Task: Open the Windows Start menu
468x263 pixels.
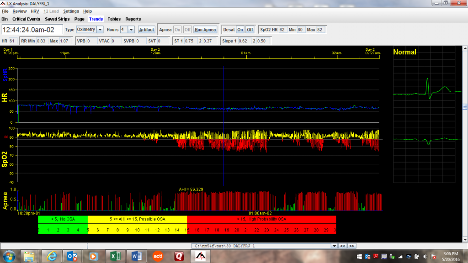Action: click(x=9, y=257)
